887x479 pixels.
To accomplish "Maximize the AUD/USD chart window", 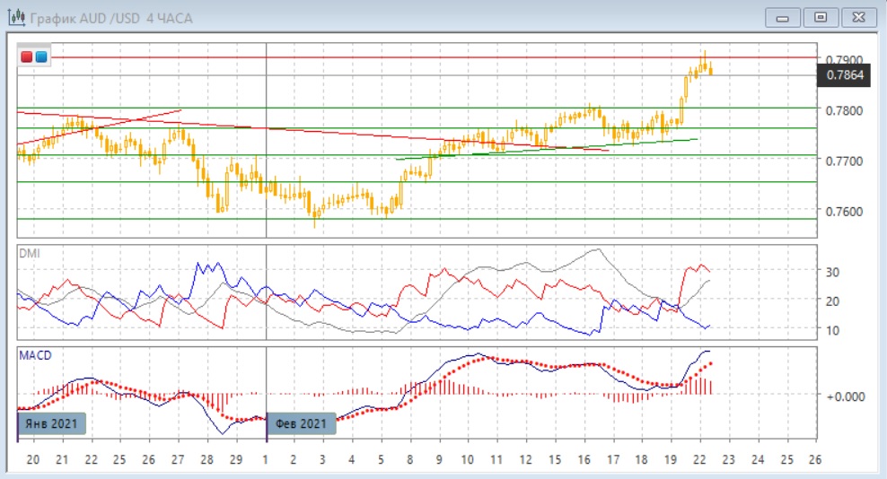I will (820, 17).
